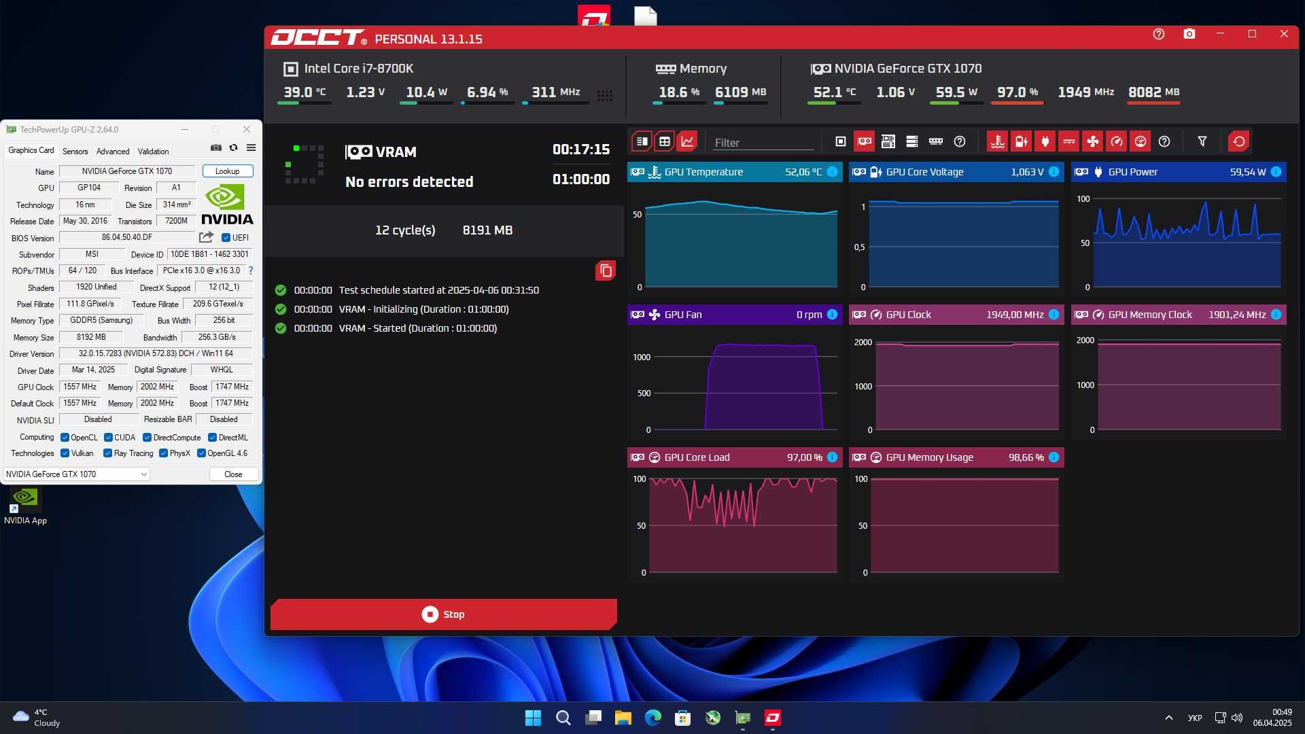This screenshot has height=734, width=1305.
Task: Open the CPU core grid icon beside 311 MHz
Action: click(x=605, y=96)
